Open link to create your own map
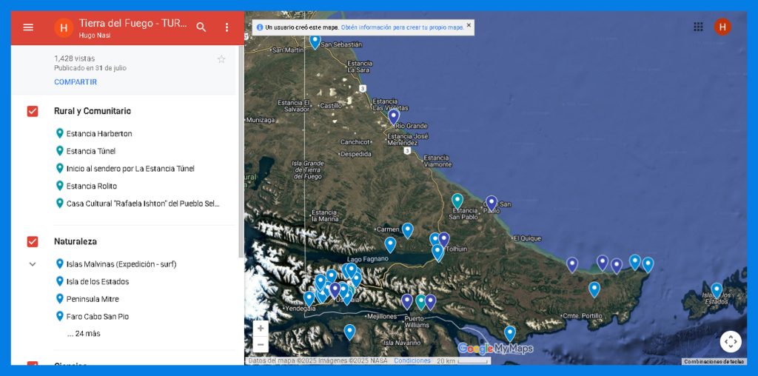 [403, 27]
